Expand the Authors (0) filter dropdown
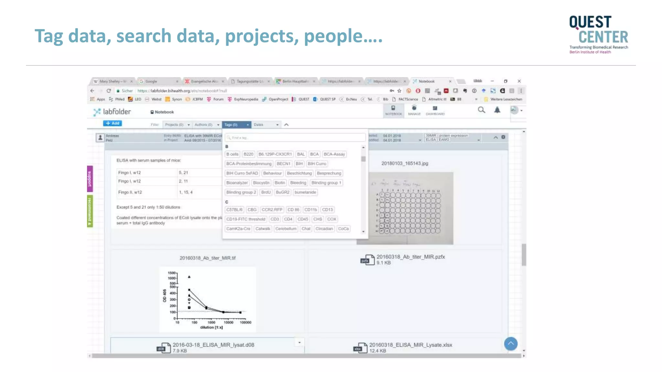662x372 pixels. 207,125
